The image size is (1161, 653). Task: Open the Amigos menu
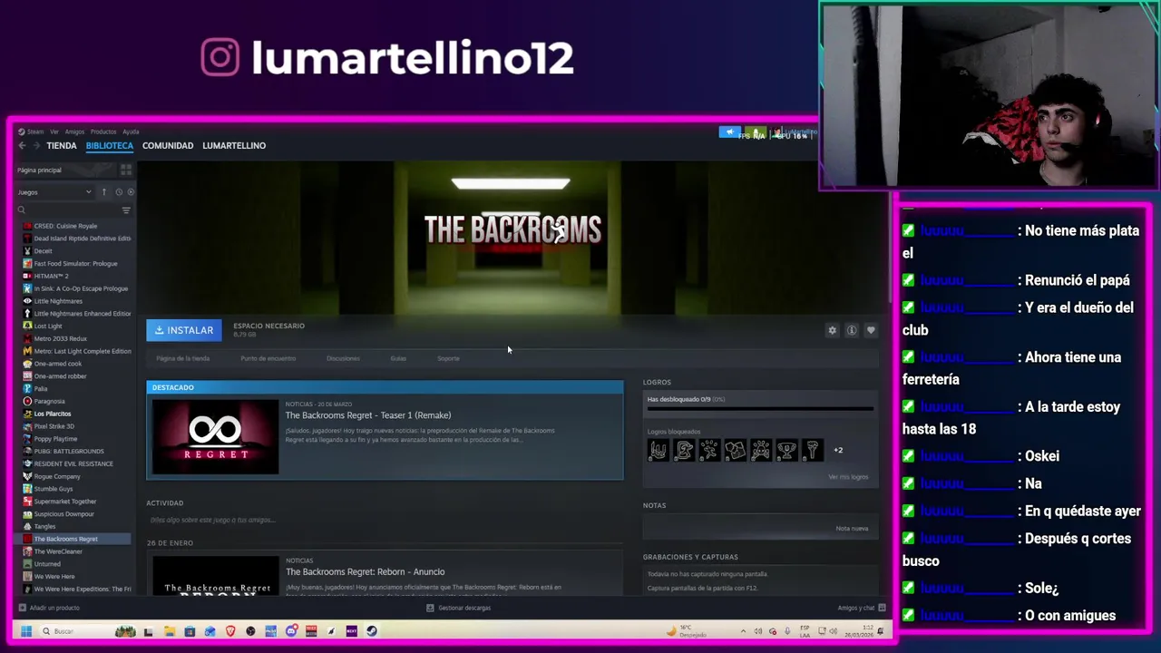[x=74, y=132]
